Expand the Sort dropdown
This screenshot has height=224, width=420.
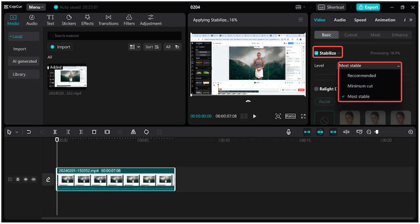152,47
